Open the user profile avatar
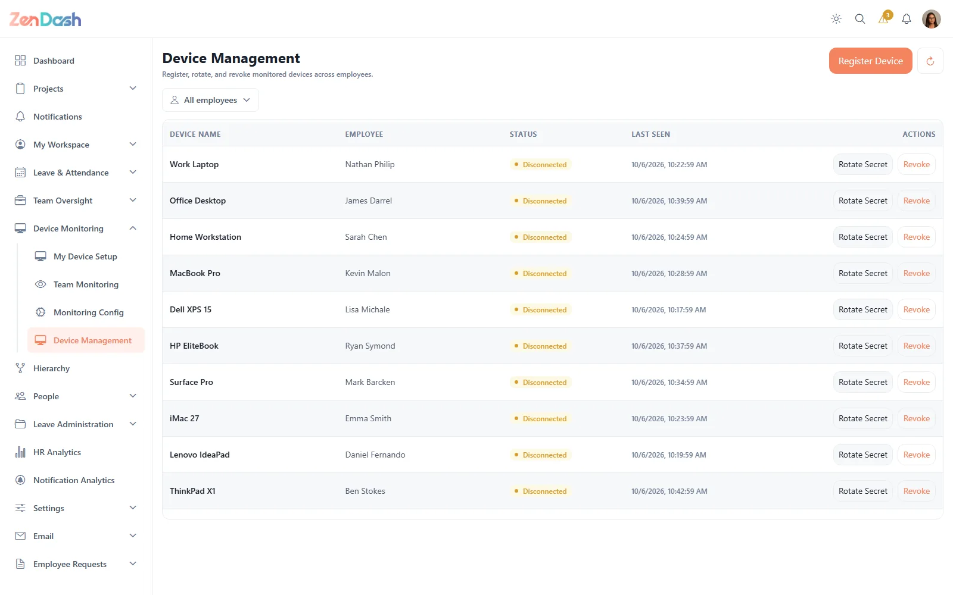 932,19
